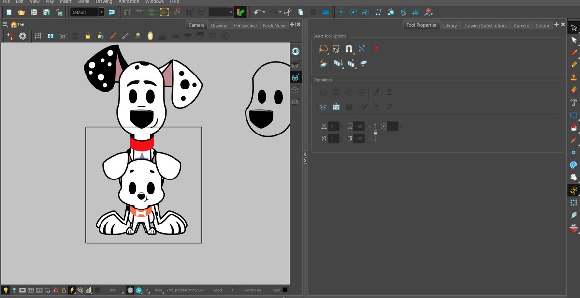Open the Scene menu

(83, 2)
